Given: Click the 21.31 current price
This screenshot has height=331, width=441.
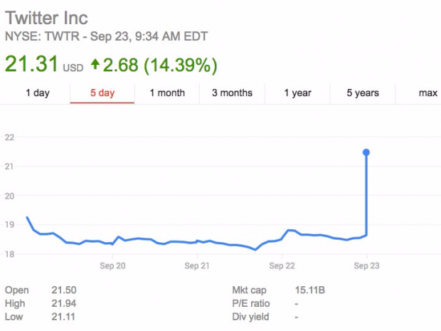Looking at the screenshot, I should pos(31,65).
